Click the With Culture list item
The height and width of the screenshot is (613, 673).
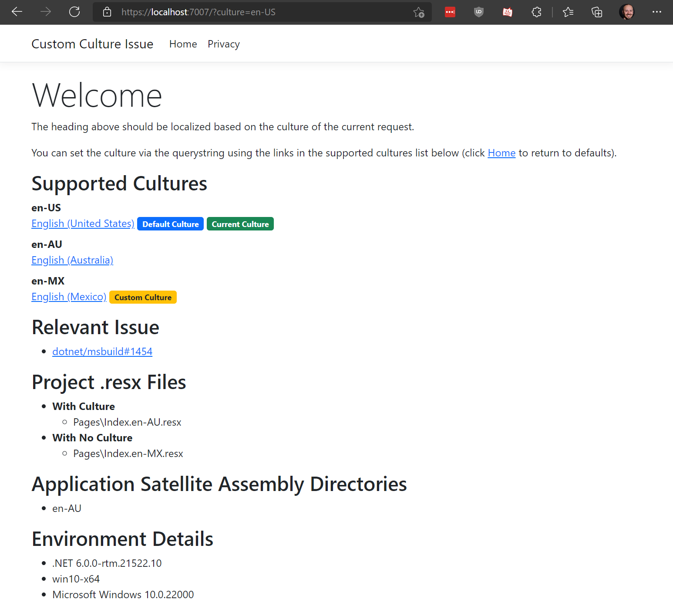84,406
